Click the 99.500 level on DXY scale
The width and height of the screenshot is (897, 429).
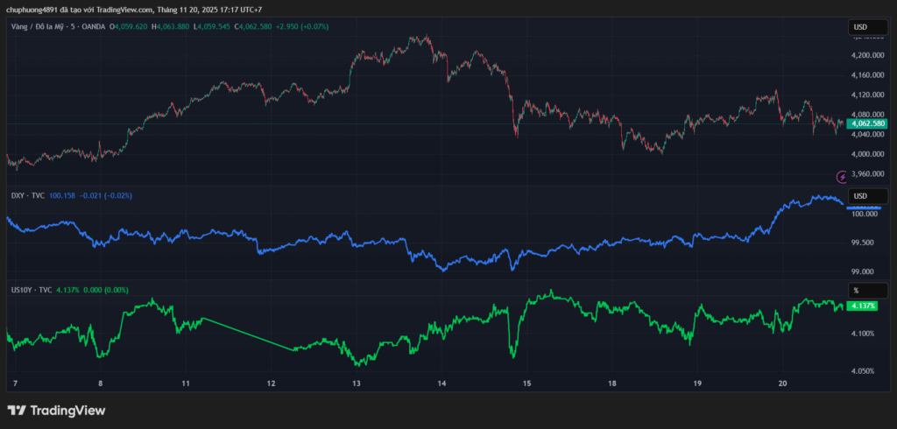click(867, 243)
